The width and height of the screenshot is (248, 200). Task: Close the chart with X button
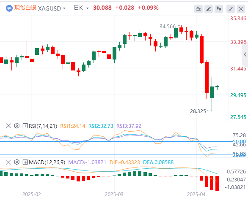point(241,9)
